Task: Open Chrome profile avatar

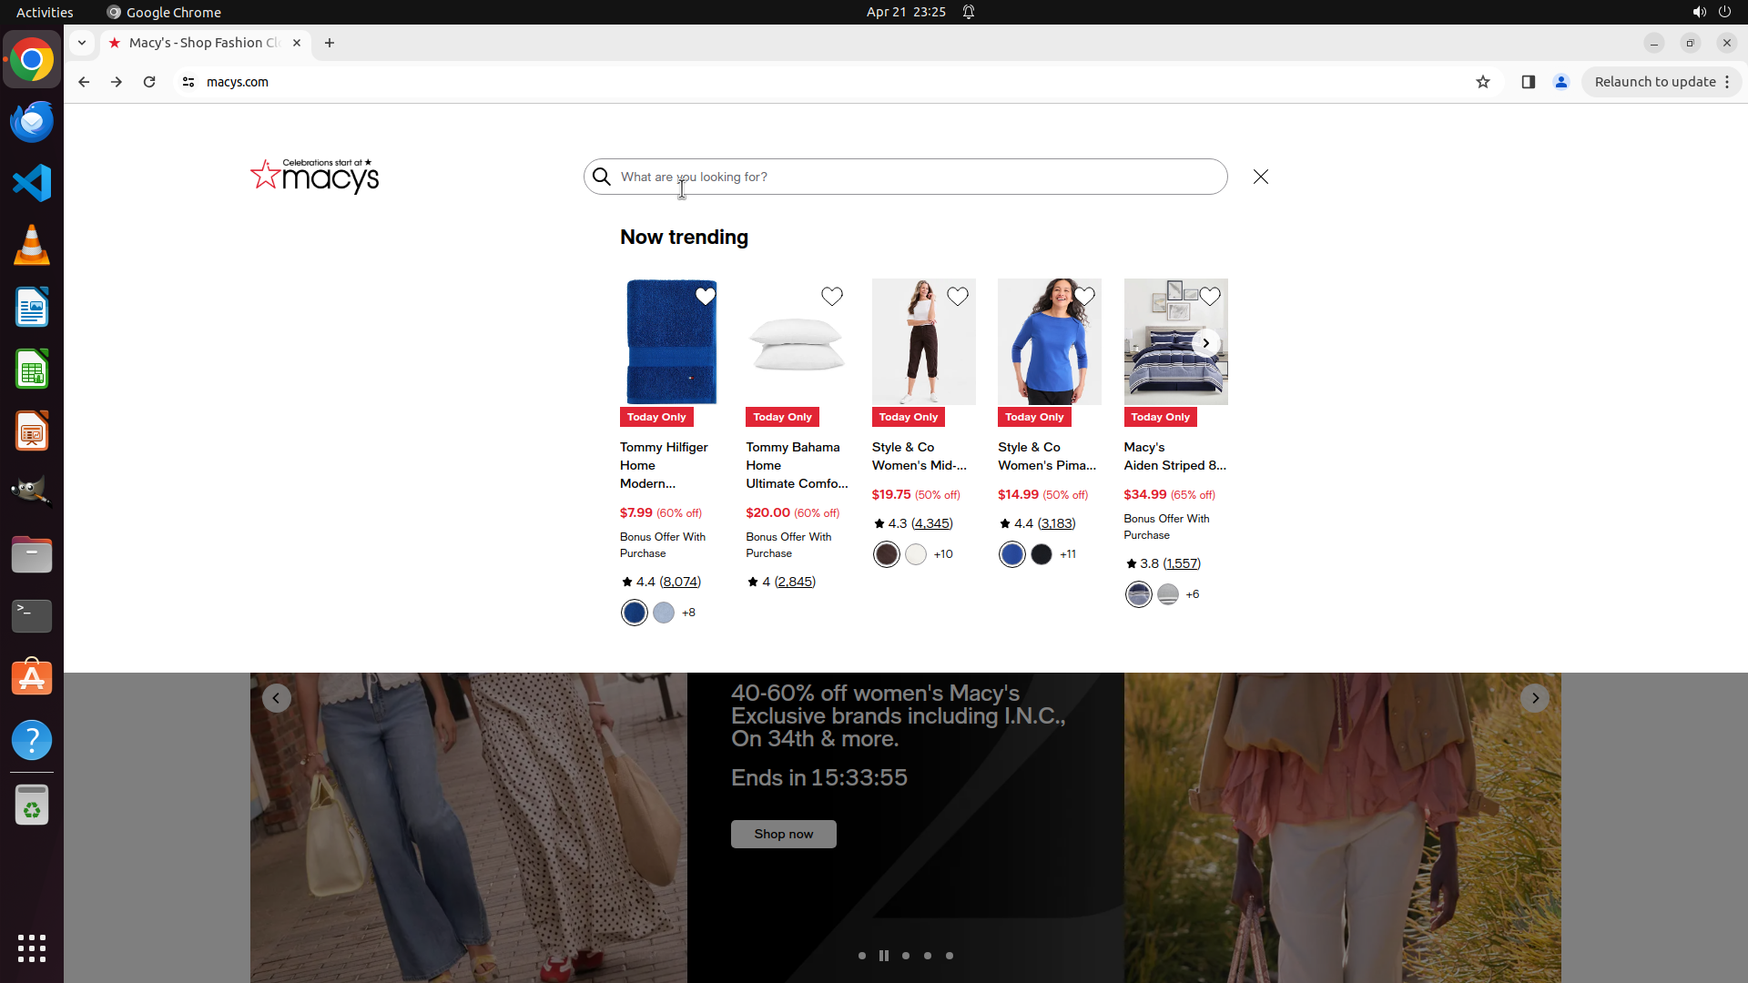Action: pyautogui.click(x=1560, y=82)
